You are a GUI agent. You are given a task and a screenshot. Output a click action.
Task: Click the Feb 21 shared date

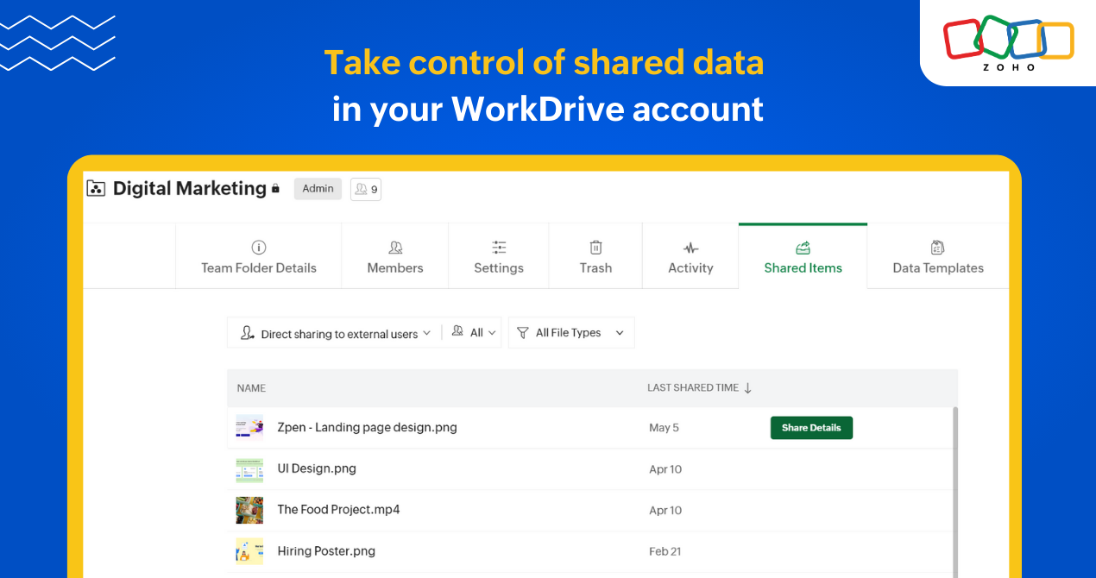pyautogui.click(x=665, y=552)
